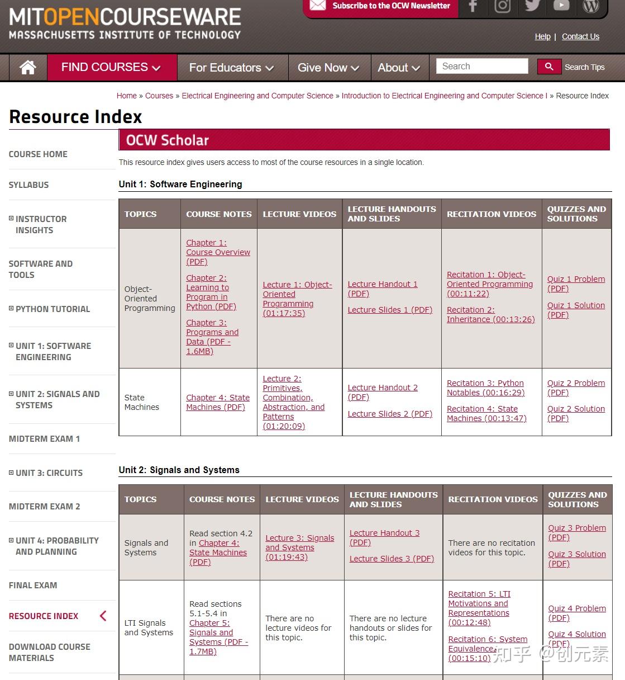Play Recitation 3: Python Notables
Screen dimensions: 625x680
coord(486,388)
